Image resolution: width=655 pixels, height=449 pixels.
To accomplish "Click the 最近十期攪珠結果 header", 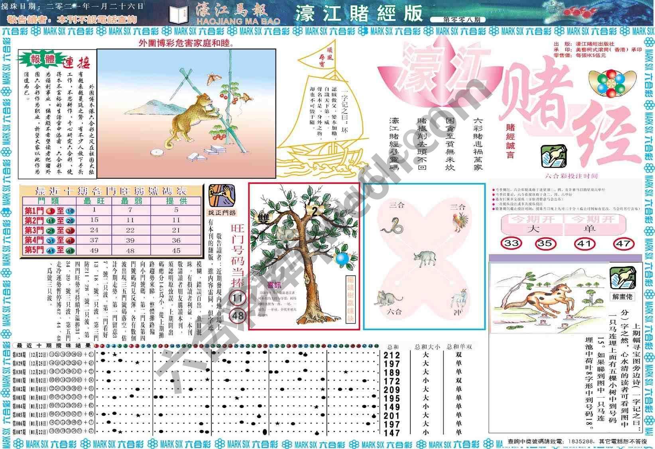I will click(54, 346).
